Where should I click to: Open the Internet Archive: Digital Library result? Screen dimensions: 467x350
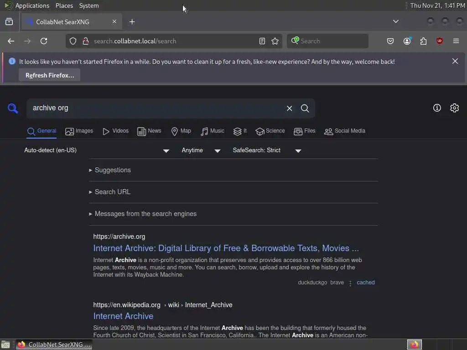(x=226, y=248)
